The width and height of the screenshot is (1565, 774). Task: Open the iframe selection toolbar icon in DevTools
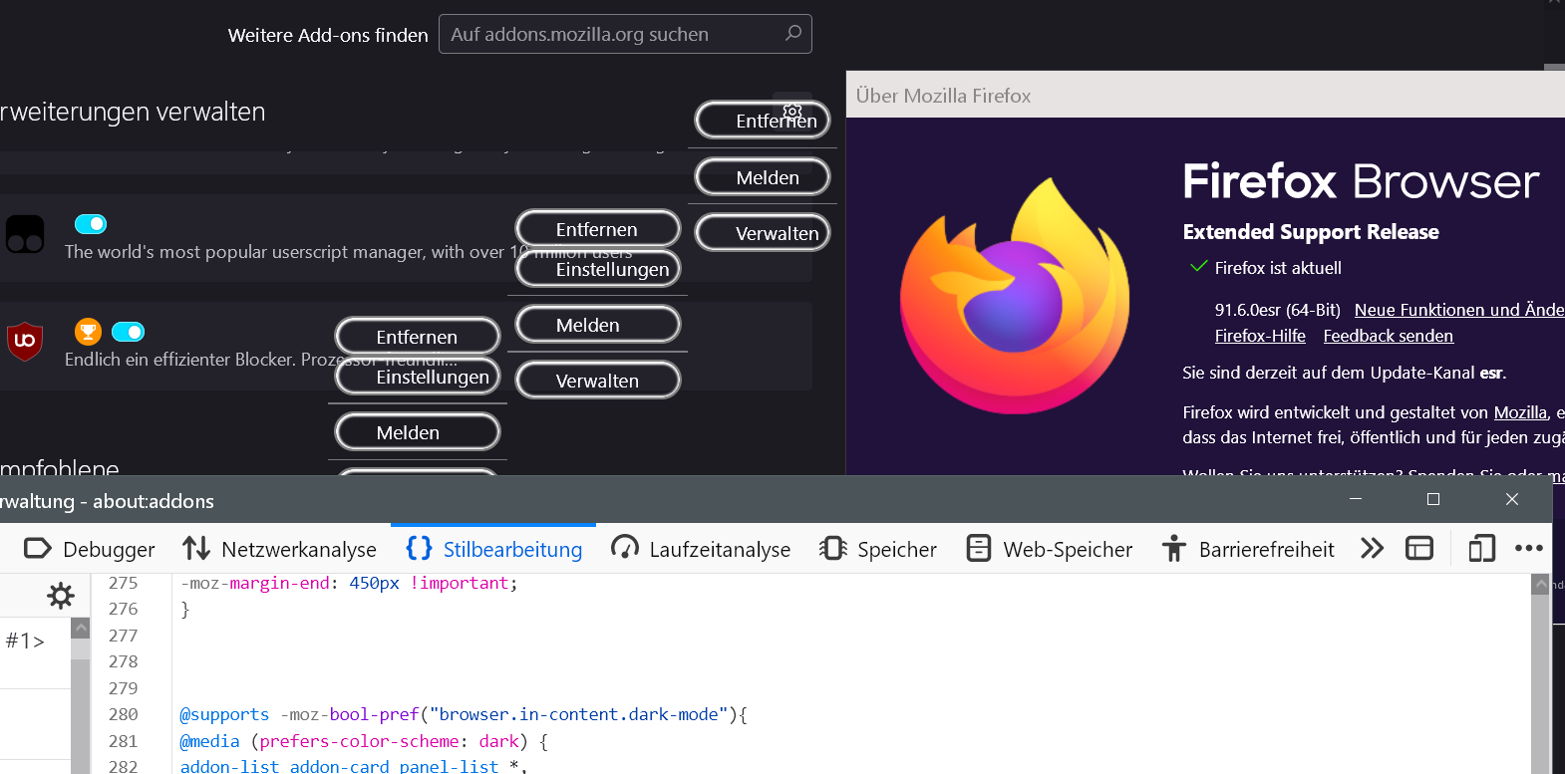point(1419,549)
